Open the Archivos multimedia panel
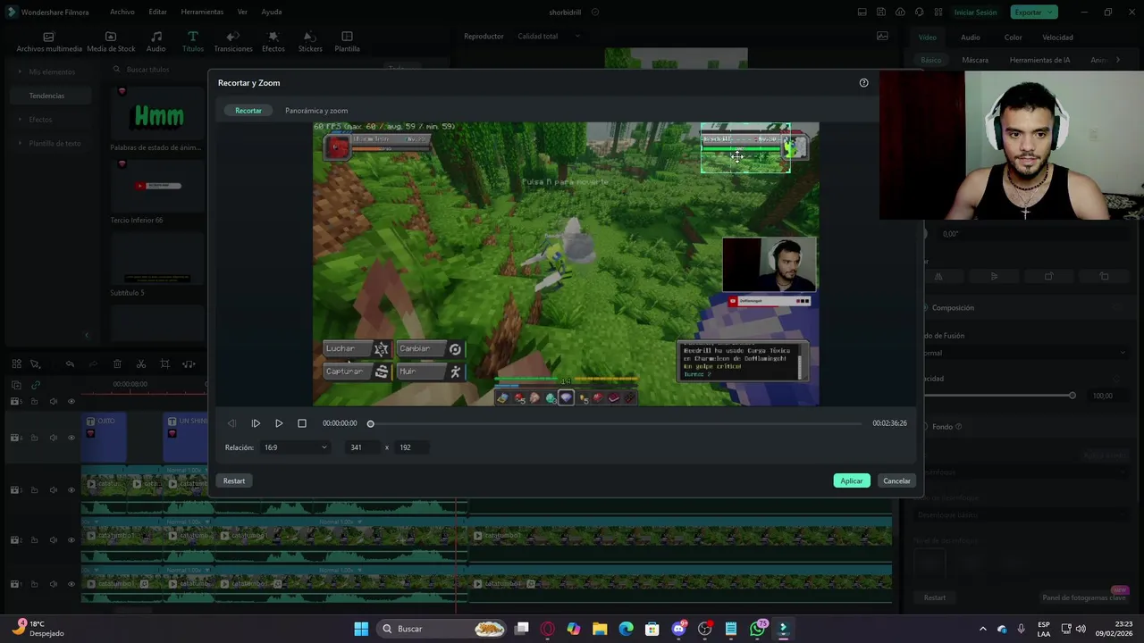The height and width of the screenshot is (643, 1144). pyautogui.click(x=49, y=42)
